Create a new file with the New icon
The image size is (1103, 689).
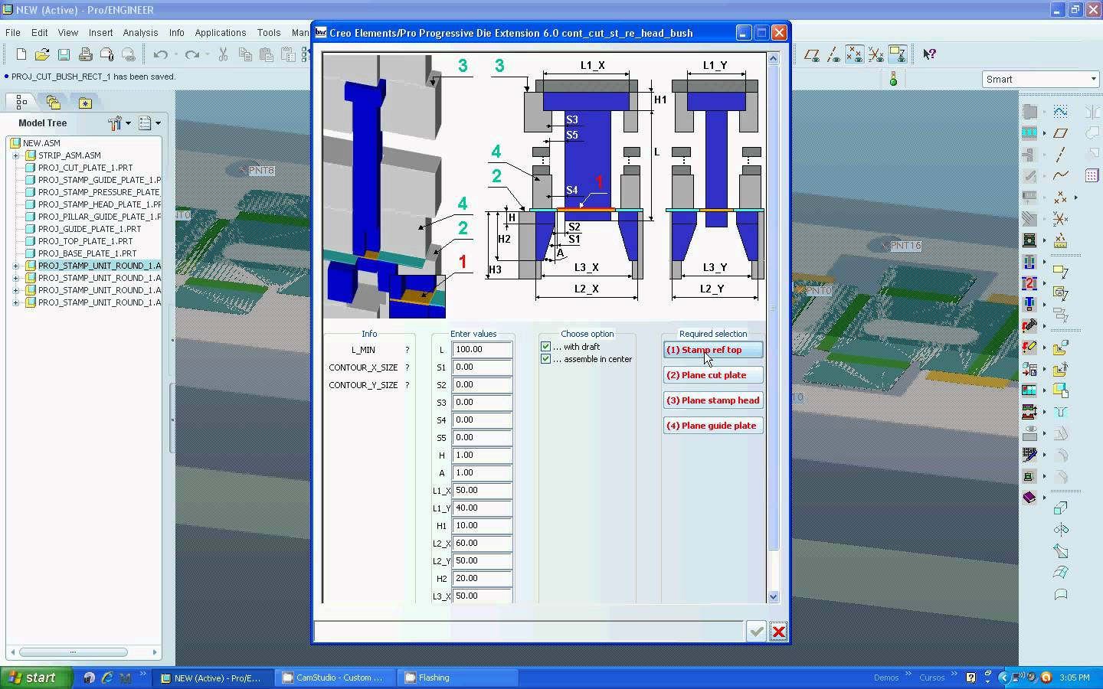(x=21, y=54)
